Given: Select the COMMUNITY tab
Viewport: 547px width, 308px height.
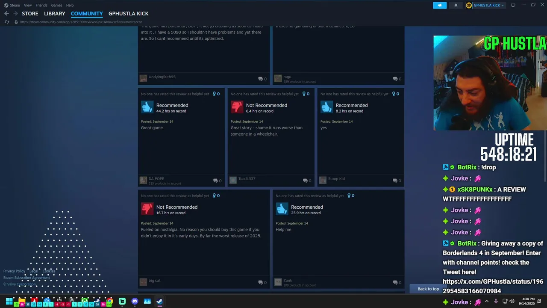Looking at the screenshot, I should click(x=87, y=14).
